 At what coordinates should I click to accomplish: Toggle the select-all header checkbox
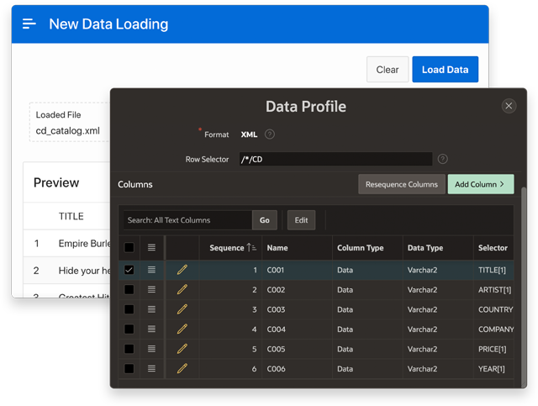(129, 248)
